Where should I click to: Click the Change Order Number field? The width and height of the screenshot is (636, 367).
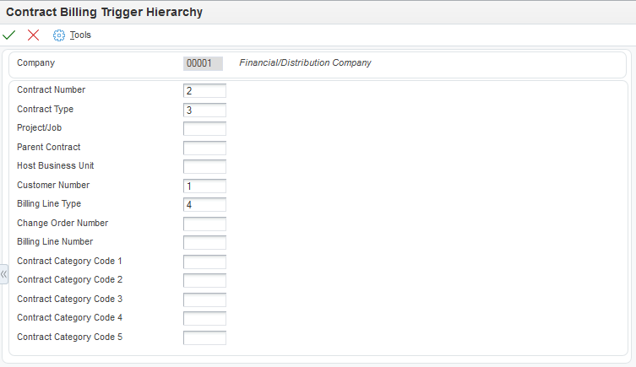(x=204, y=224)
